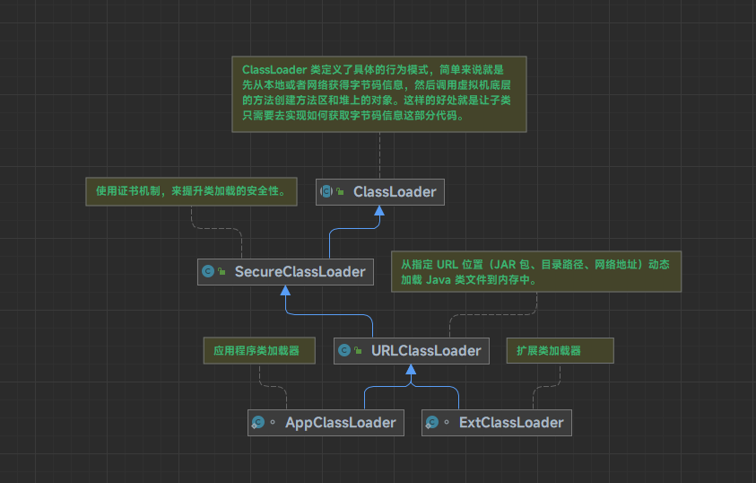Select the ClassLoader class name label
Viewport: 756px width, 483px height.
(395, 191)
